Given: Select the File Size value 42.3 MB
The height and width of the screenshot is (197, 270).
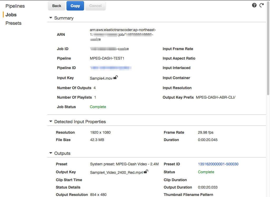Looking at the screenshot, I should [98, 140].
